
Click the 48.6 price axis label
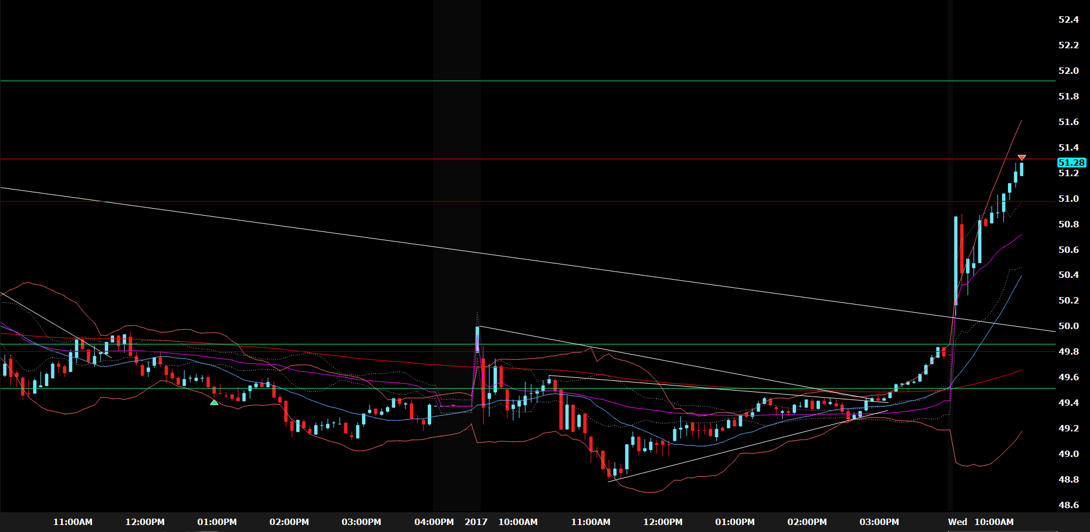click(x=1068, y=505)
